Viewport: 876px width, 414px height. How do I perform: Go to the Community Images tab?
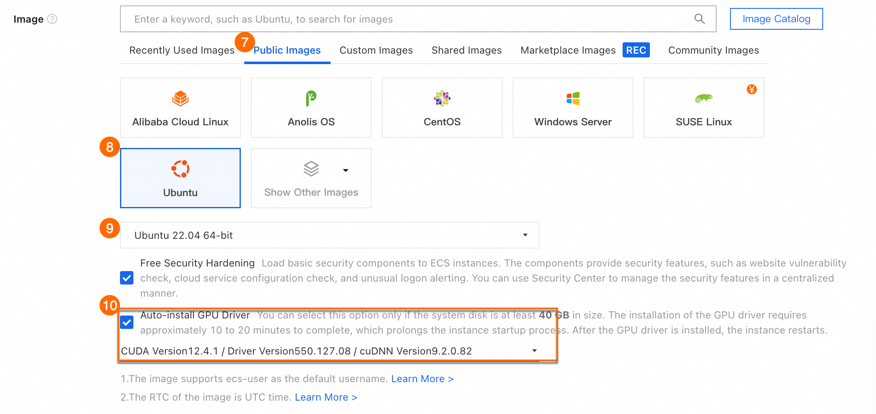(x=713, y=50)
